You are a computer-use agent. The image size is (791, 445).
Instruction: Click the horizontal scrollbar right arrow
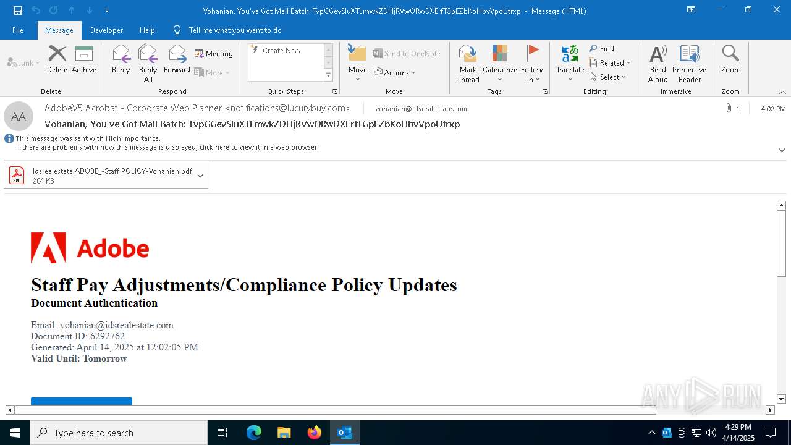770,410
